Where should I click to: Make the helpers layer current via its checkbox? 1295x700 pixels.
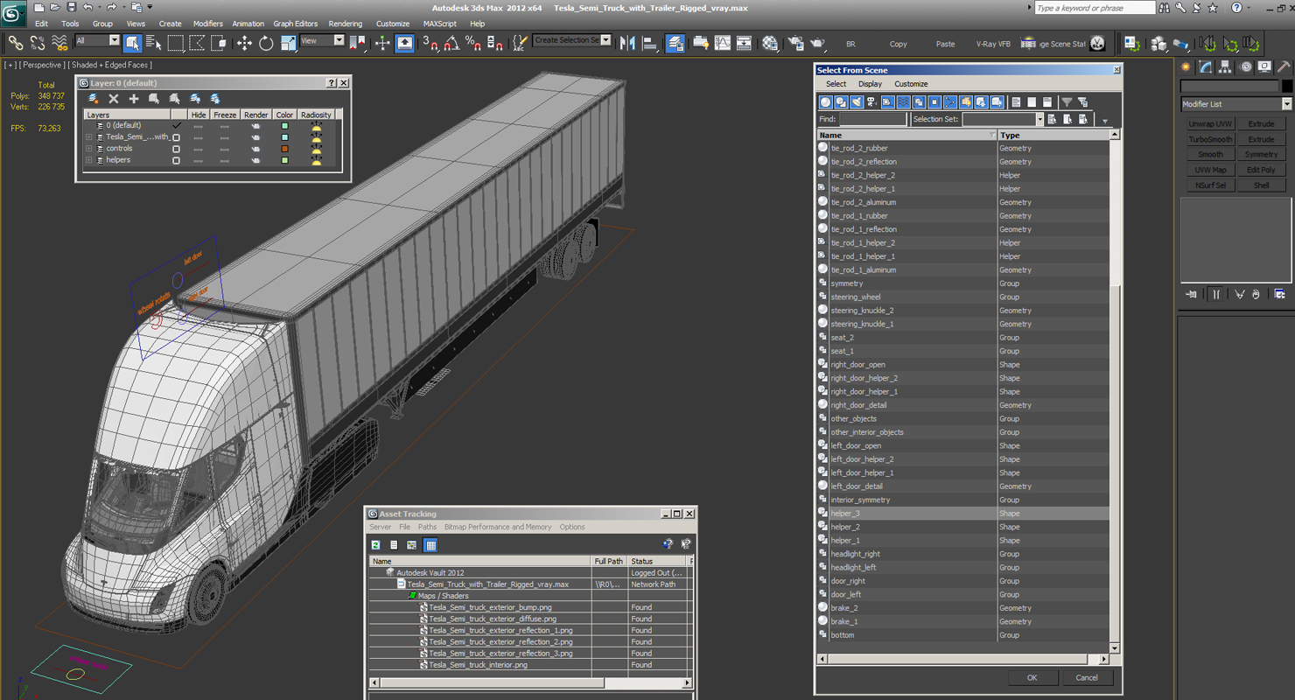[176, 160]
